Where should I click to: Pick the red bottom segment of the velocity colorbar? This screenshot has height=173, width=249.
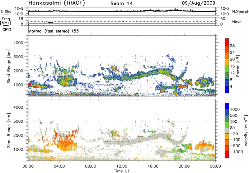click(227, 155)
